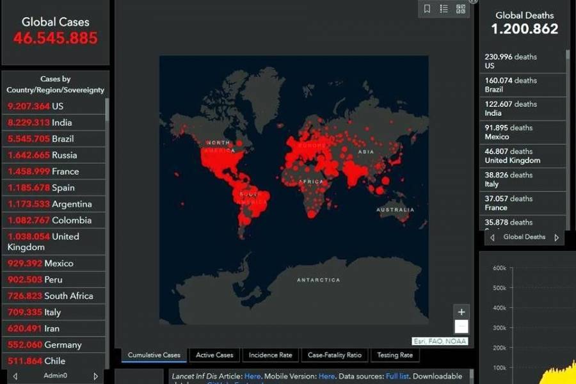Show next panel after Global Deaths
Screen dimensions: 576x384
[557, 237]
